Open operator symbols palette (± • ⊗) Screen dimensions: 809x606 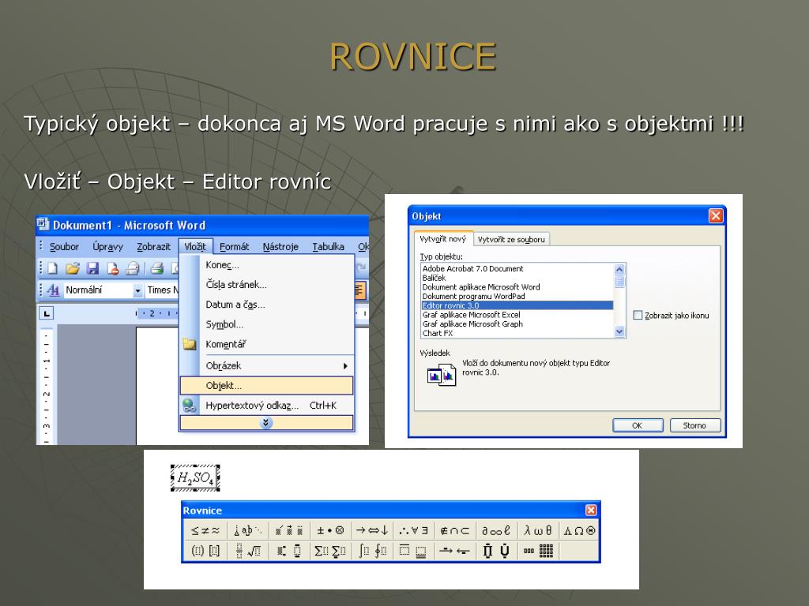coord(330,530)
